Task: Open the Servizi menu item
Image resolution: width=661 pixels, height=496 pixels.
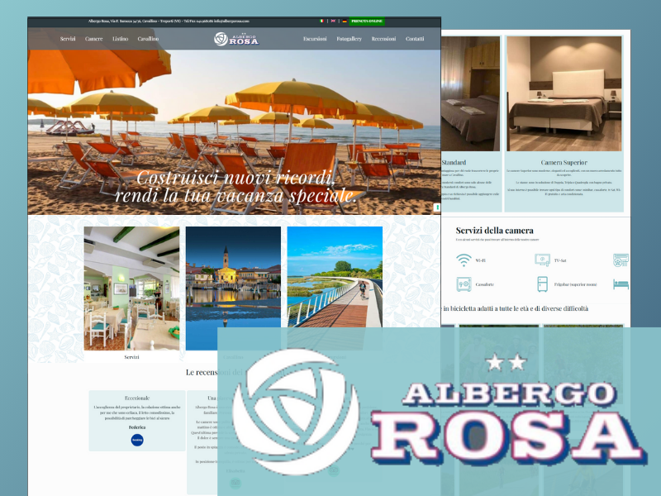Action: click(68, 39)
